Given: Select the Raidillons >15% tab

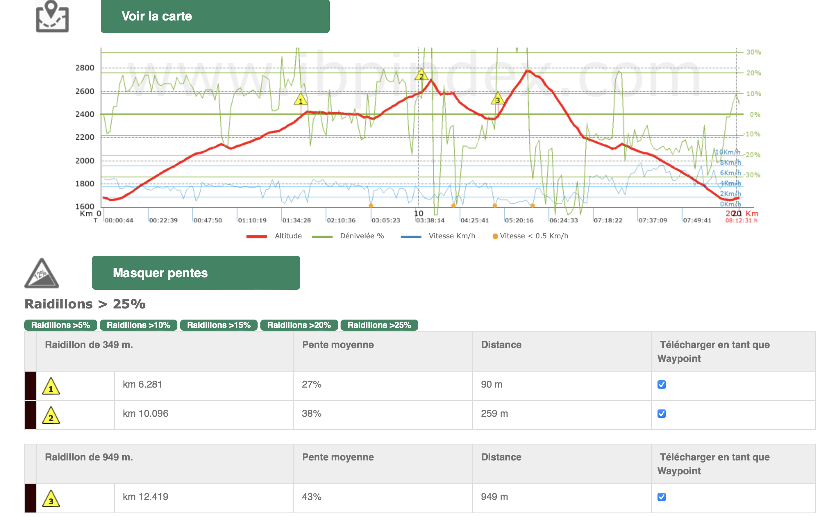Looking at the screenshot, I should click(219, 325).
